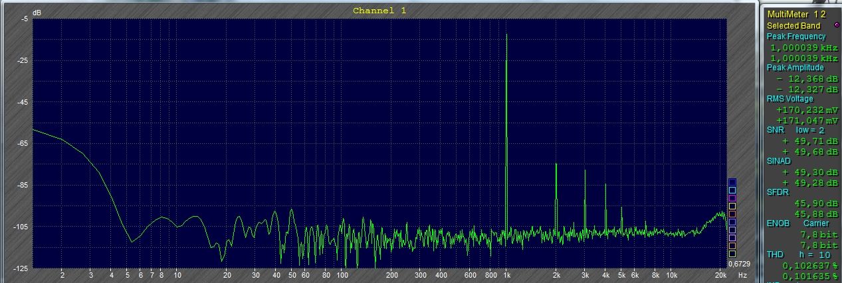Click the ENOB Carrier label
Screen dimensions: 842x283
pos(797,224)
